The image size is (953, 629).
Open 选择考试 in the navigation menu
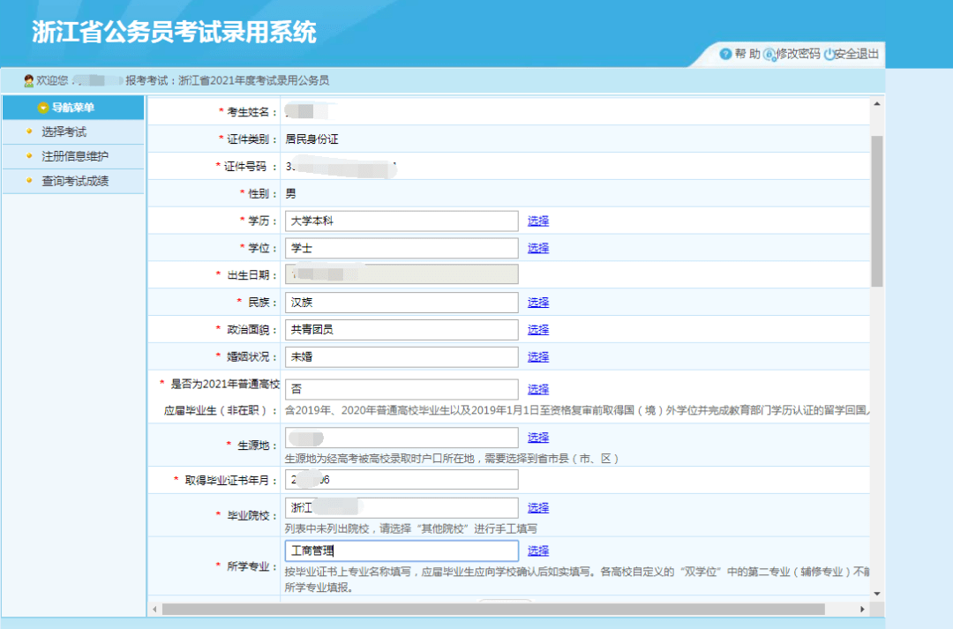tap(64, 131)
